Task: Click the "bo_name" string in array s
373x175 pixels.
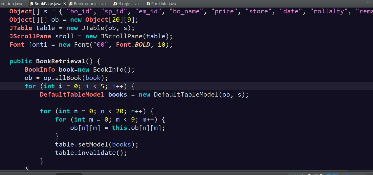Action: pos(187,11)
